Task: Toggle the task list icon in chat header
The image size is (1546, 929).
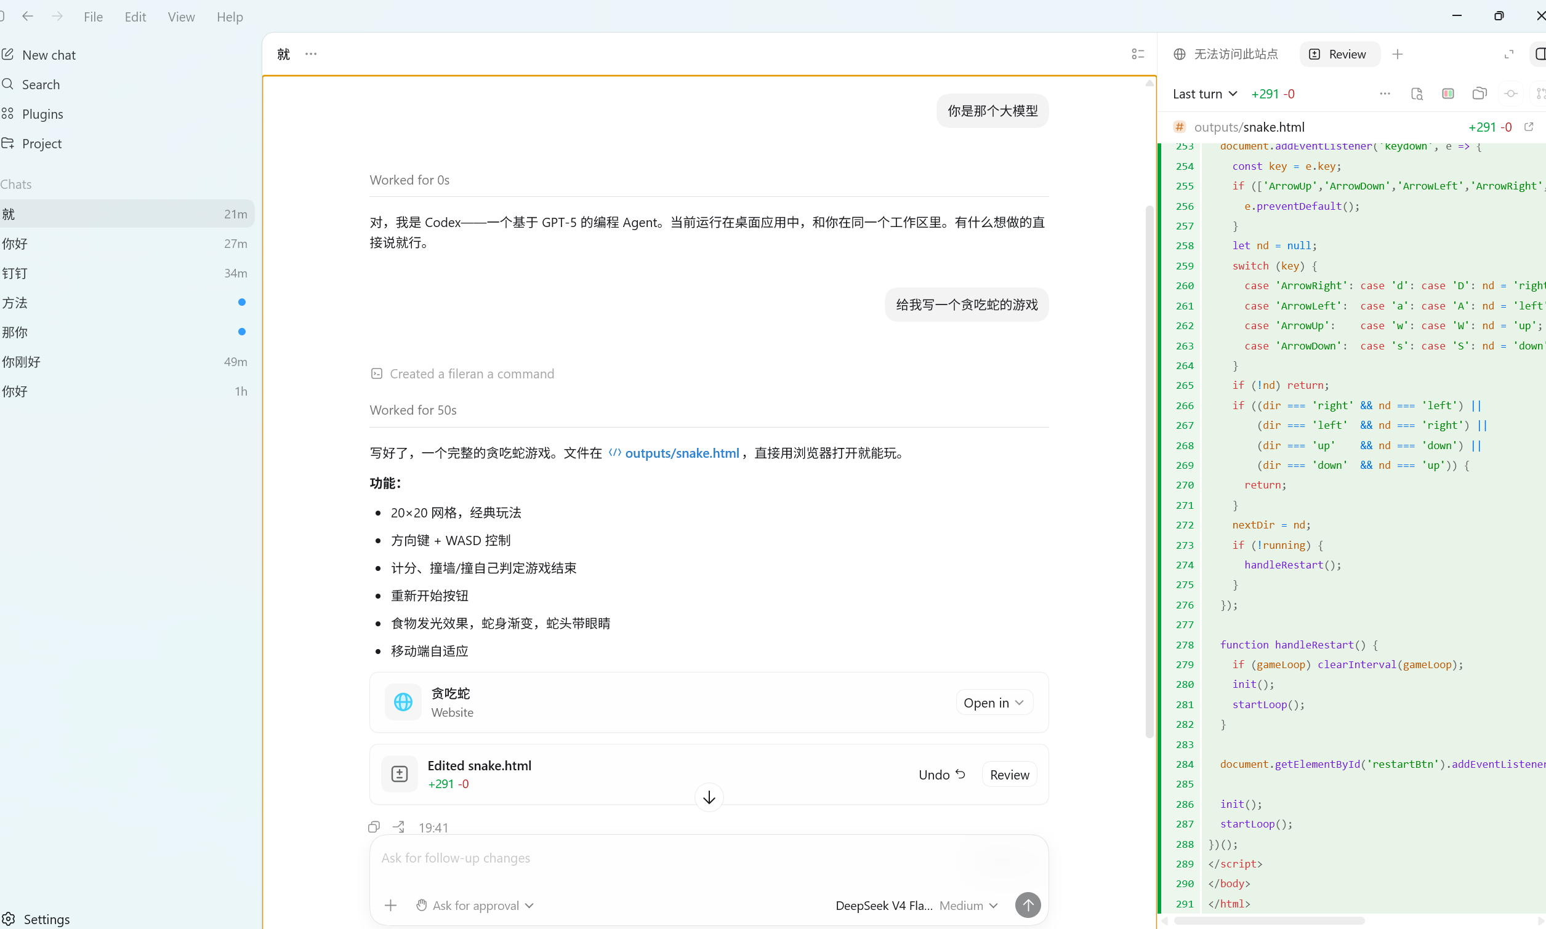Action: pos(1138,54)
